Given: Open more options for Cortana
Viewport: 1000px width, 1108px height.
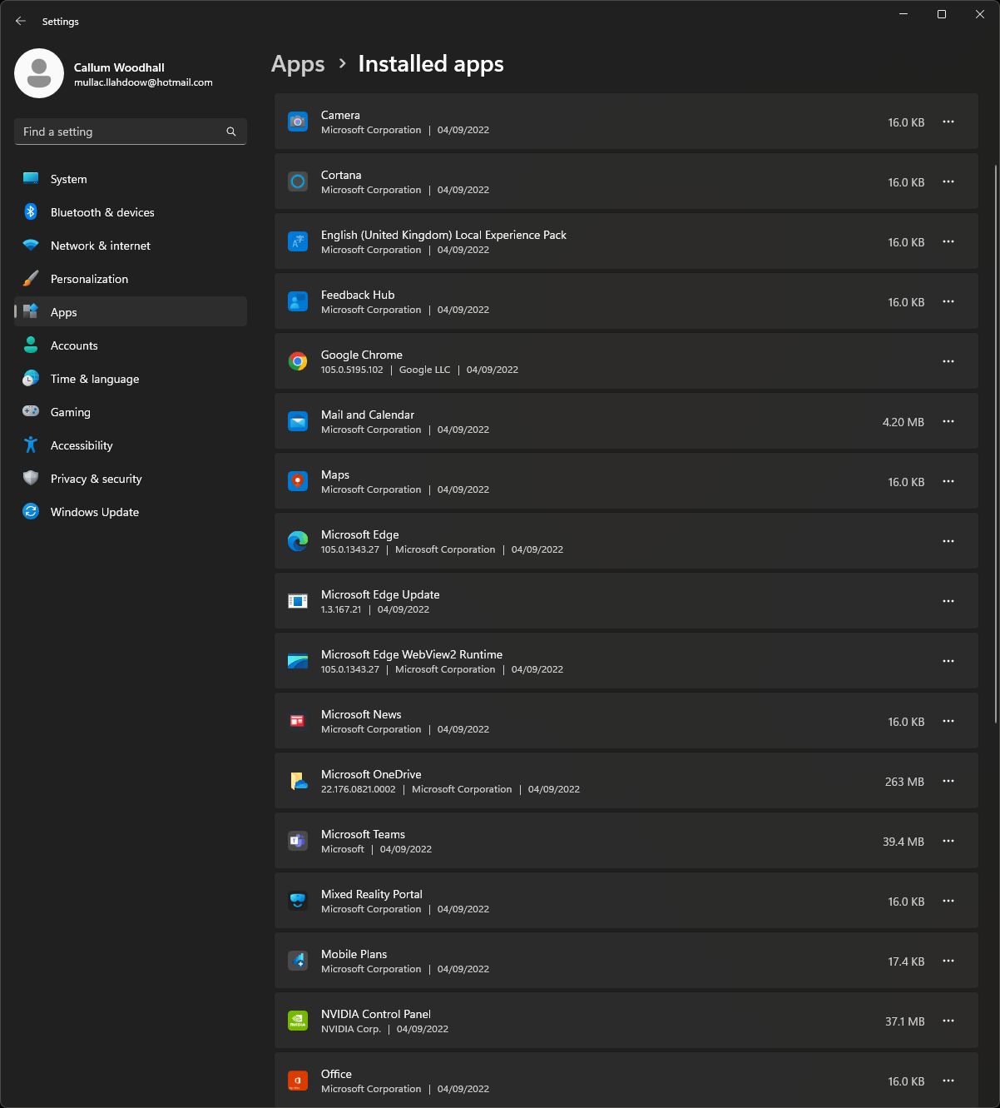Looking at the screenshot, I should click(948, 181).
